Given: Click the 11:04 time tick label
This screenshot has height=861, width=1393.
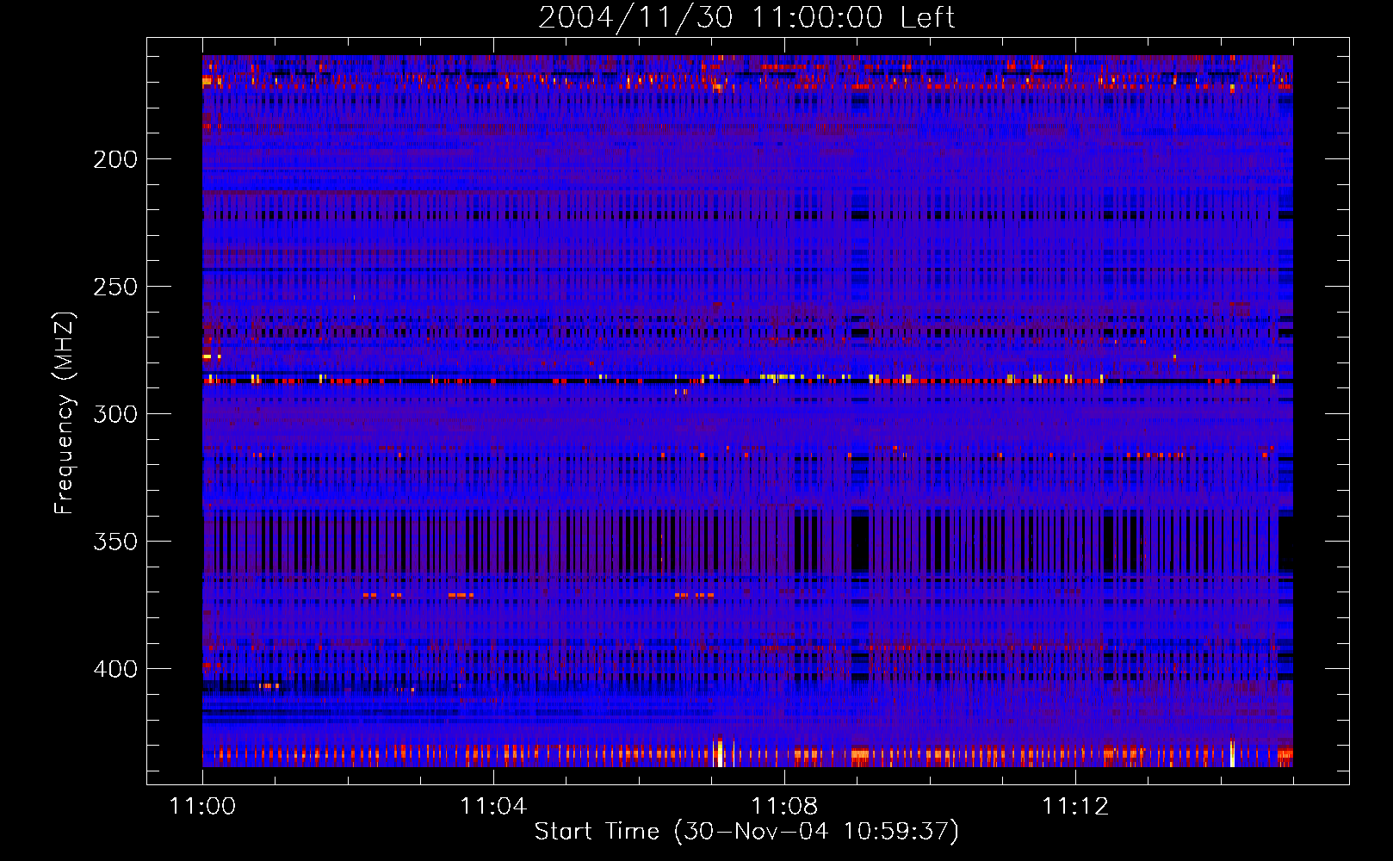Looking at the screenshot, I should click(x=493, y=807).
